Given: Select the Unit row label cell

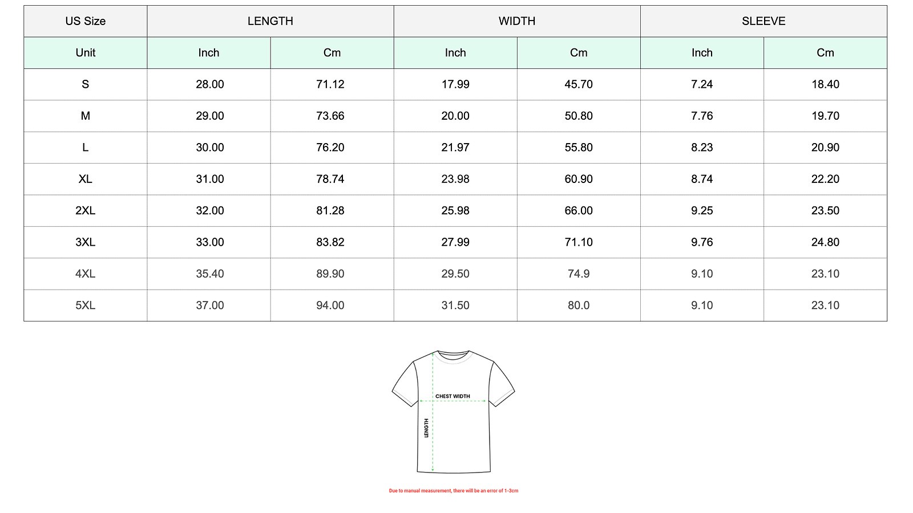Looking at the screenshot, I should (x=86, y=52).
